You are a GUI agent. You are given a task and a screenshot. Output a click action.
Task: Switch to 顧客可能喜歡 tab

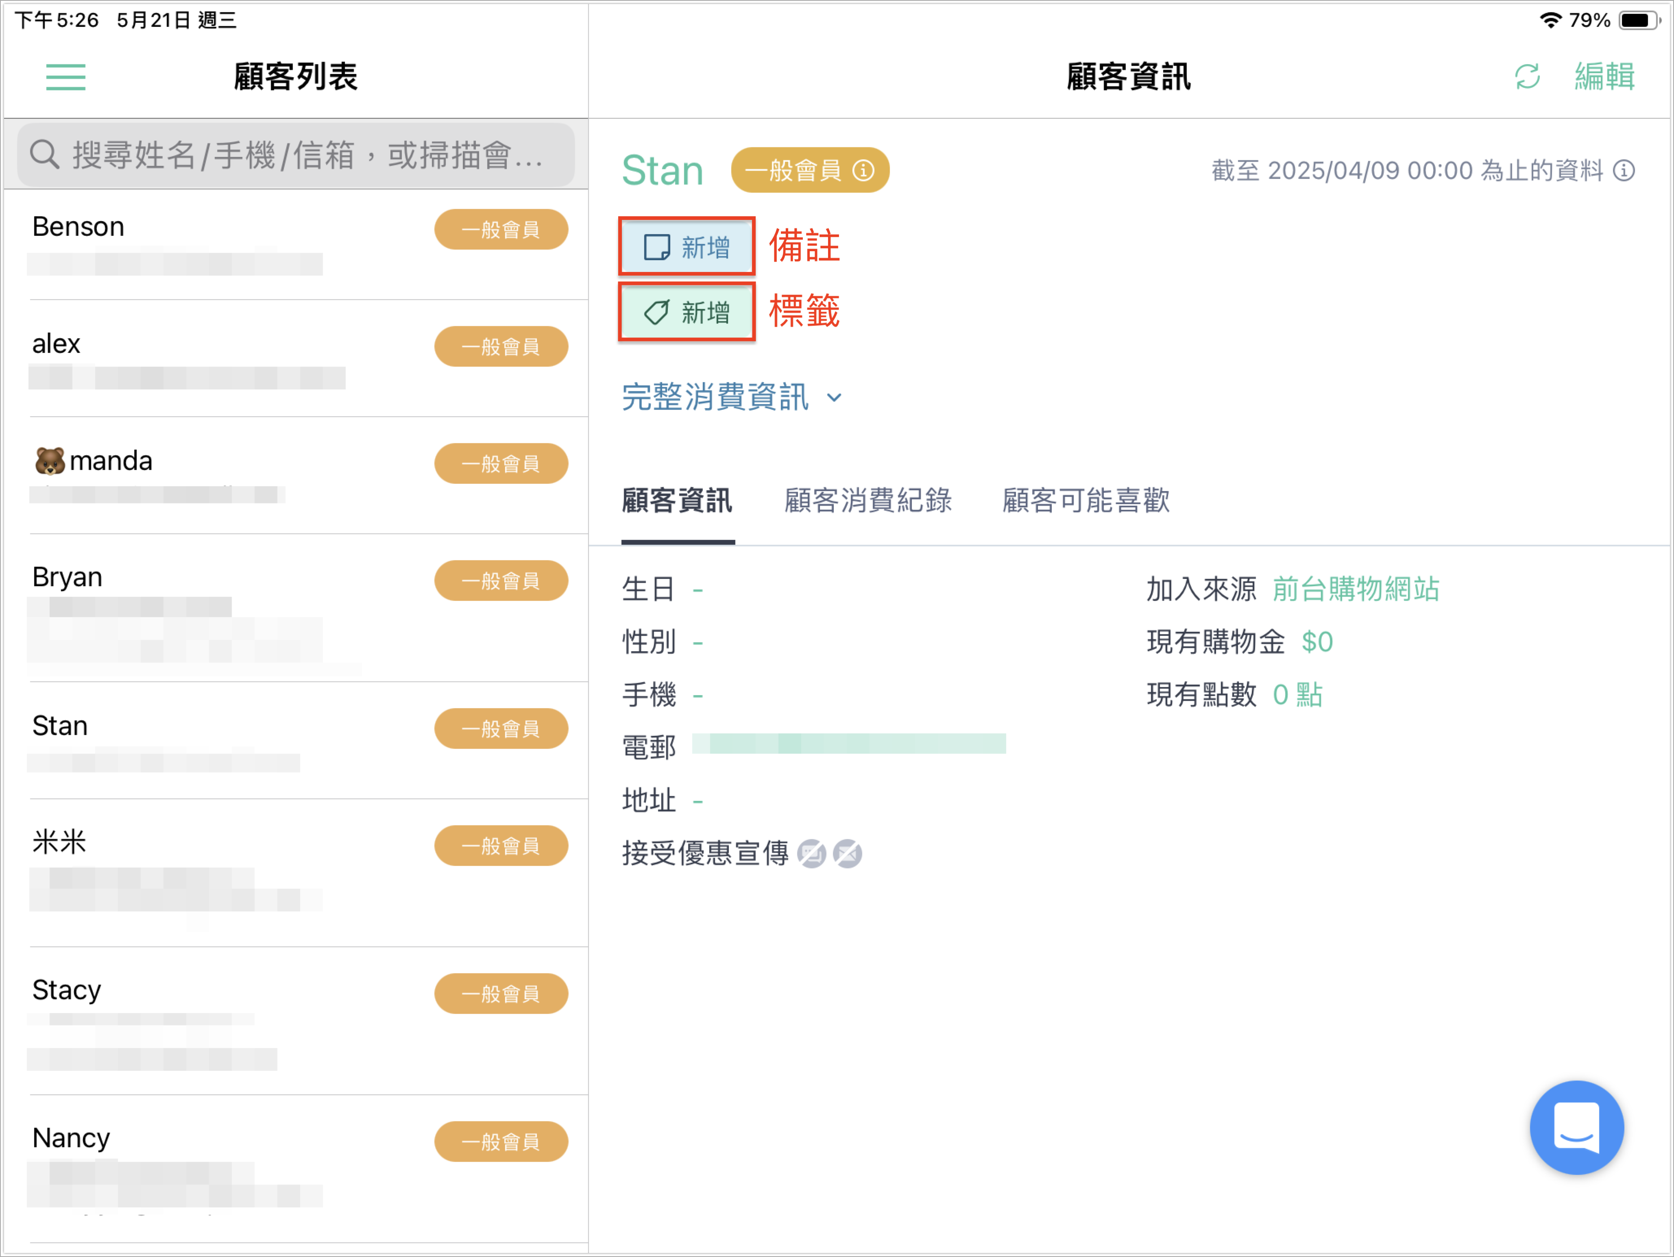click(1086, 501)
